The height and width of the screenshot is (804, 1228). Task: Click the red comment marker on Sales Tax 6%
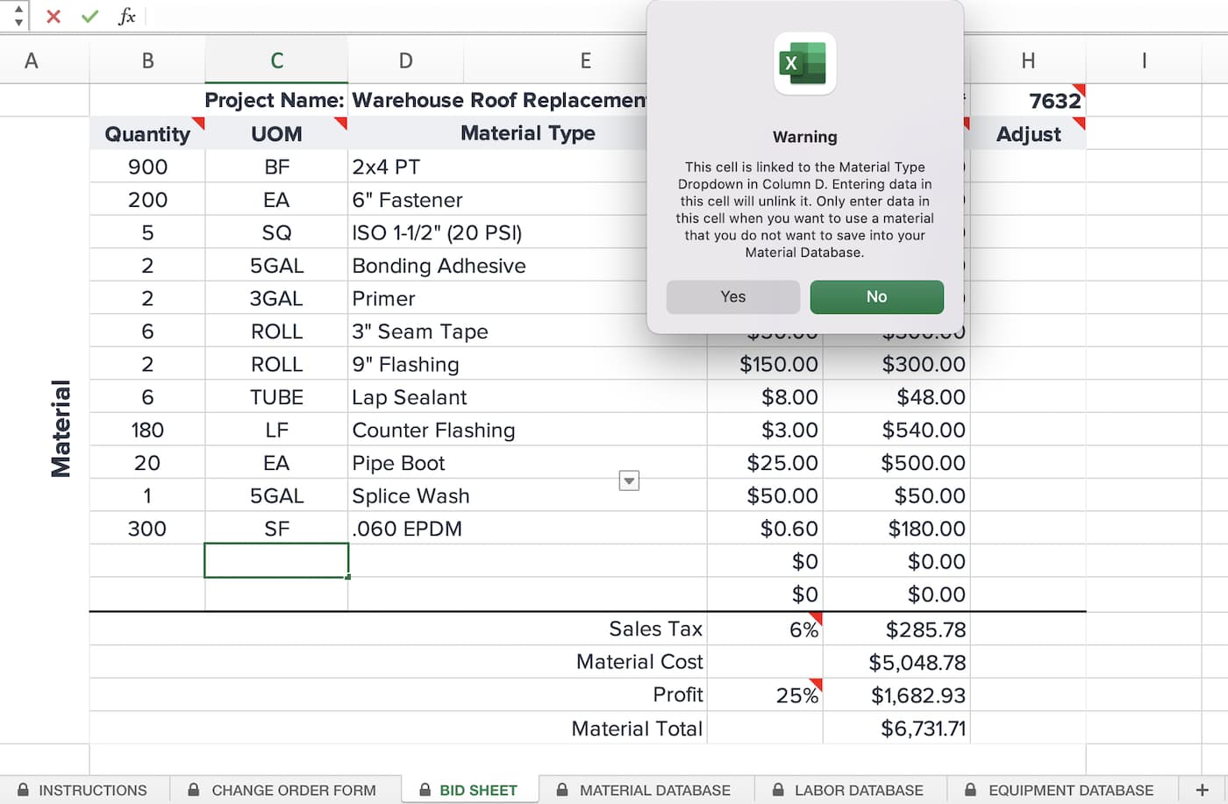816,619
